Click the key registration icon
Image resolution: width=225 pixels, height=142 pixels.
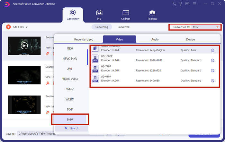tap(181, 4)
